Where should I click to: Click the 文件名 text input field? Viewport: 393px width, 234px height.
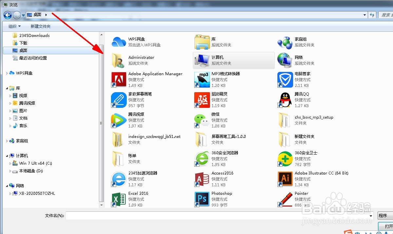(x=217, y=216)
